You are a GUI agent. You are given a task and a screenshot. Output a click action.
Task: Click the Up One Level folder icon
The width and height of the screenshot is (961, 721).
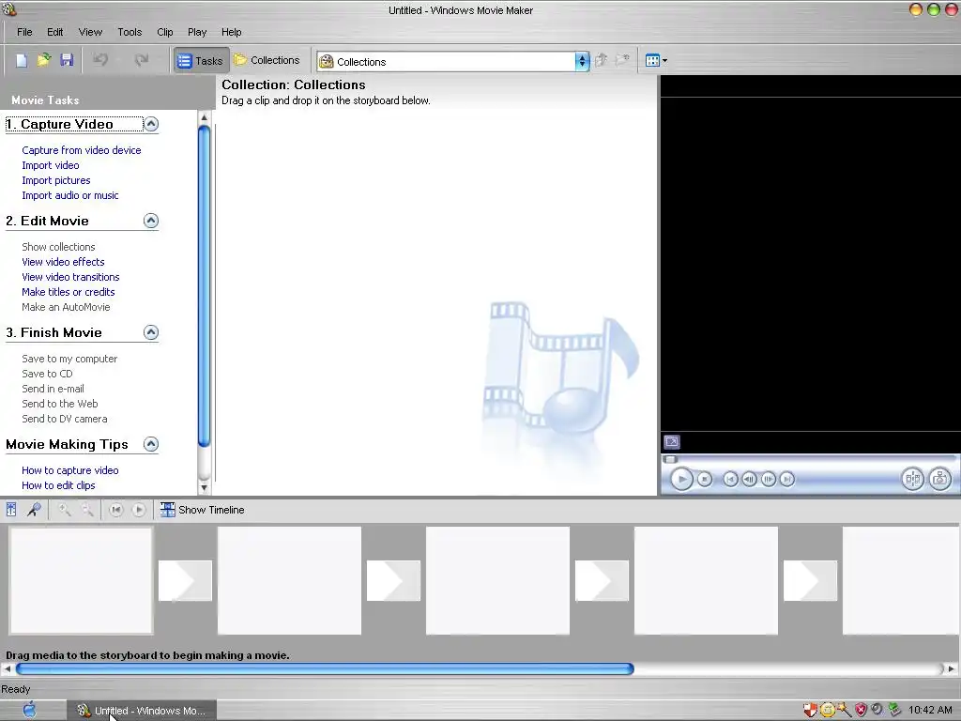[602, 60]
